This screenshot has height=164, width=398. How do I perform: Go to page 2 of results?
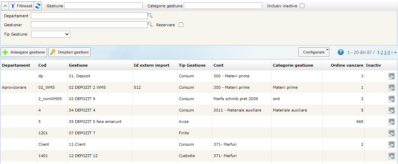pos(382,52)
